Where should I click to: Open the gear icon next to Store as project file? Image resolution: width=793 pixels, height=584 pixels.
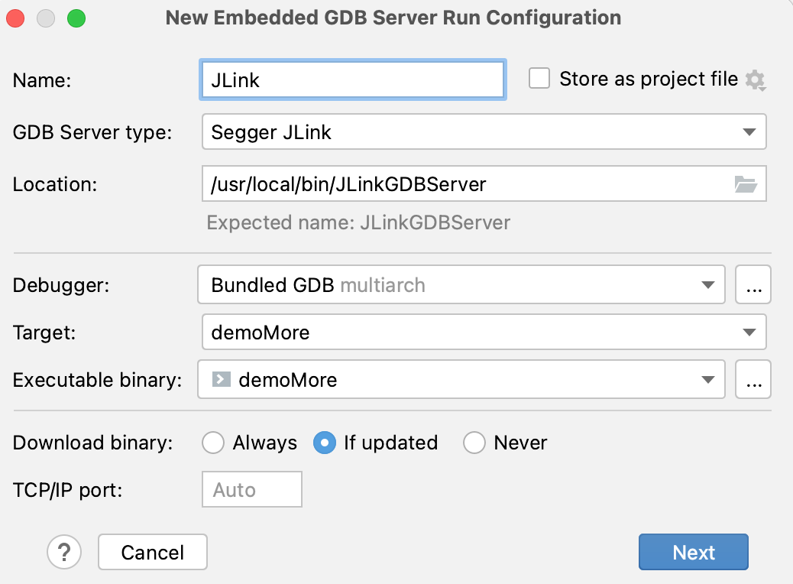coord(756,79)
